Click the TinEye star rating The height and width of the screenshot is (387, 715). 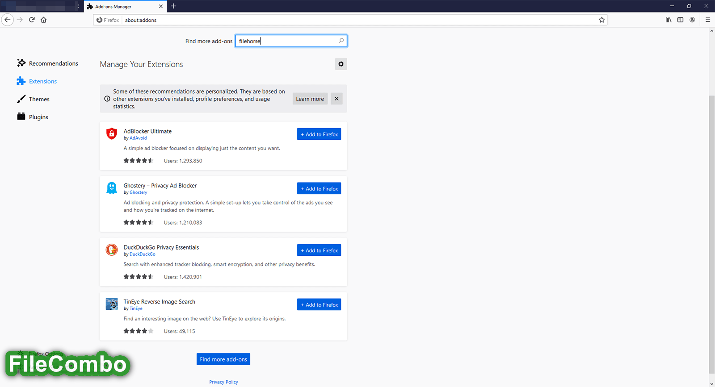pos(139,331)
